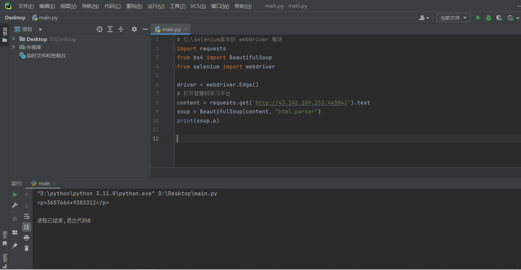
Task: Pin the run tab with the pin icon
Action: coord(15,245)
